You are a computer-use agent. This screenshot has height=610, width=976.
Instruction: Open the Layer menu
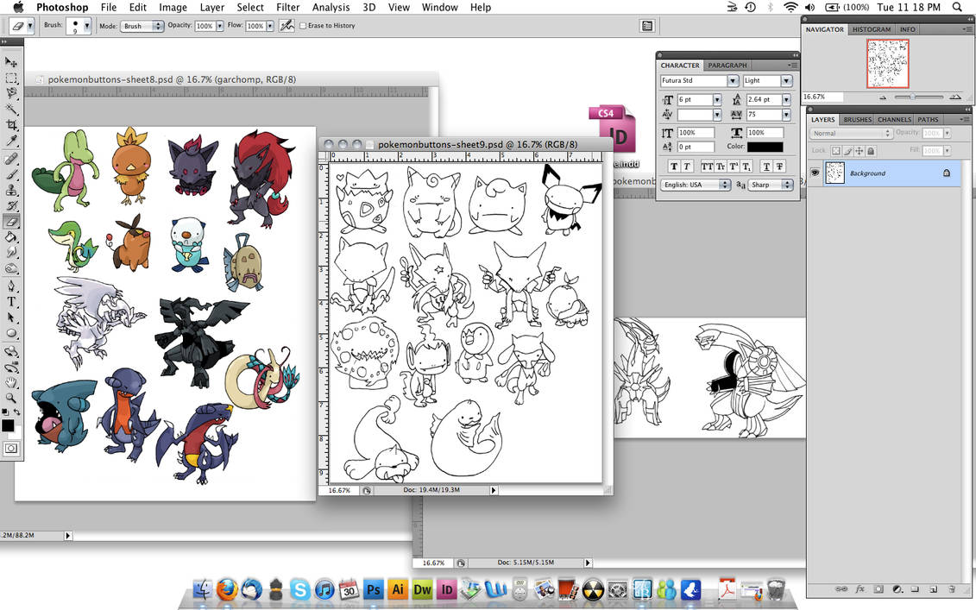pyautogui.click(x=211, y=8)
